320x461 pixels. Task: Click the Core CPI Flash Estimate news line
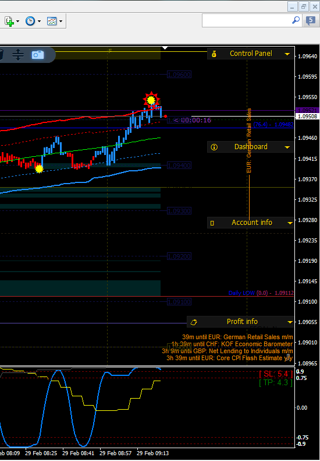pos(230,358)
